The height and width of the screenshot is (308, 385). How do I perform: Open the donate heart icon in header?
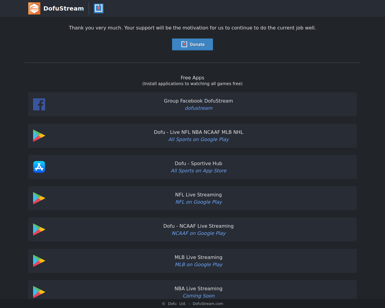coord(99,8)
